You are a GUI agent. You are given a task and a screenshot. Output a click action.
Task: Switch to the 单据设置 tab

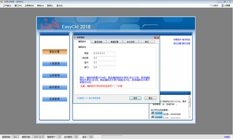(x=114, y=42)
